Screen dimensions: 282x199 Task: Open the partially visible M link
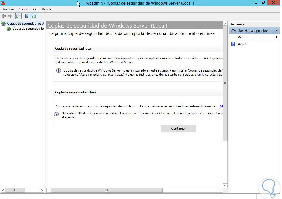[221, 106]
